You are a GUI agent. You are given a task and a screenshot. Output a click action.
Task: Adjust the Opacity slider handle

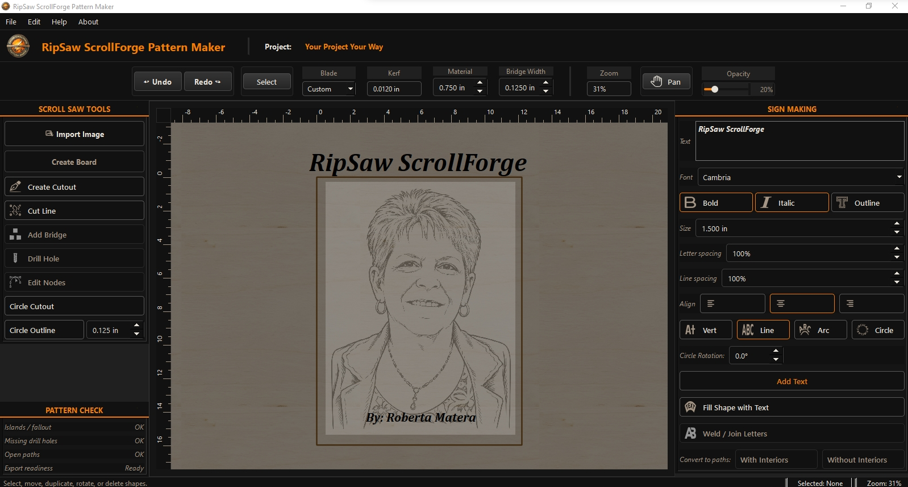tap(715, 89)
